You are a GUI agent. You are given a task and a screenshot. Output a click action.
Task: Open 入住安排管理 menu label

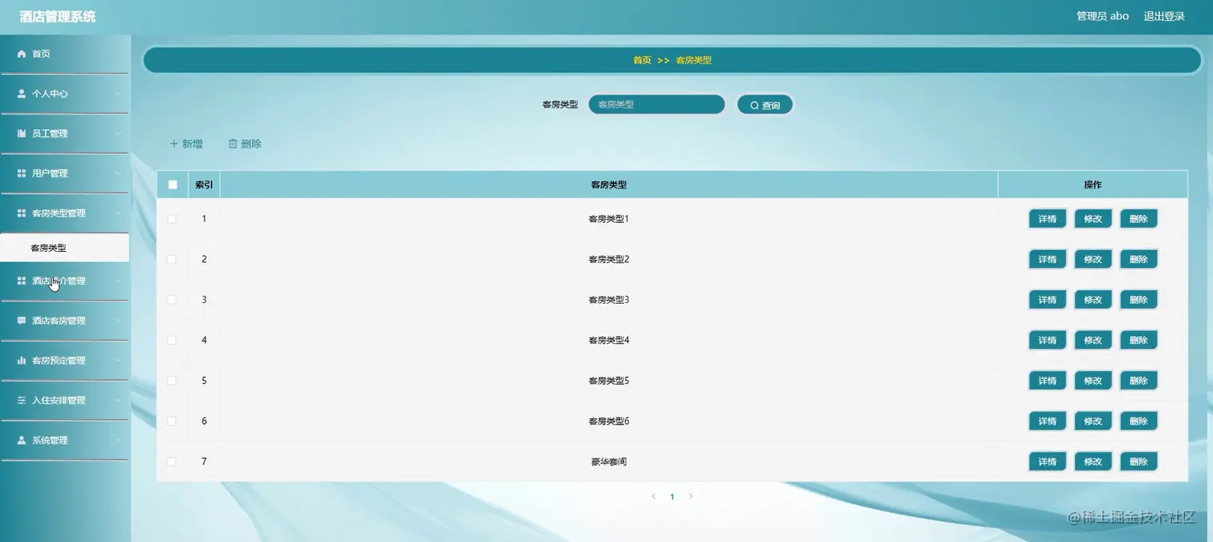tap(59, 400)
